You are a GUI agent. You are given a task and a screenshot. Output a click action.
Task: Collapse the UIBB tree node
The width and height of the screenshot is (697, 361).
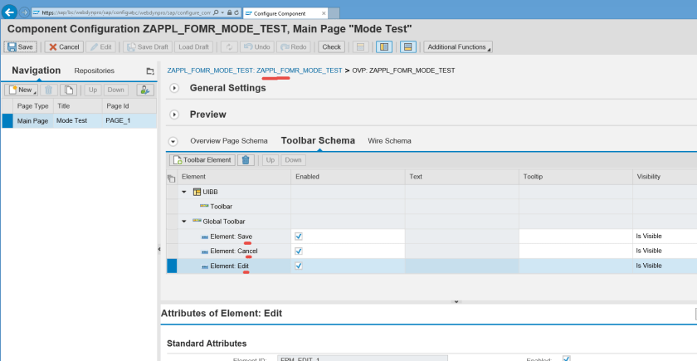(x=184, y=192)
